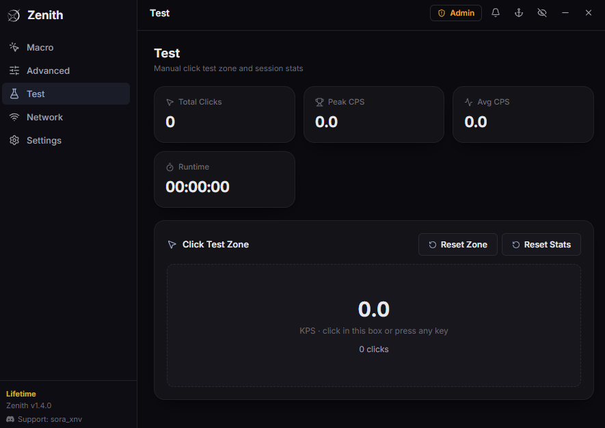
Task: Click the 'Test' title in header bar
Action: pos(159,13)
